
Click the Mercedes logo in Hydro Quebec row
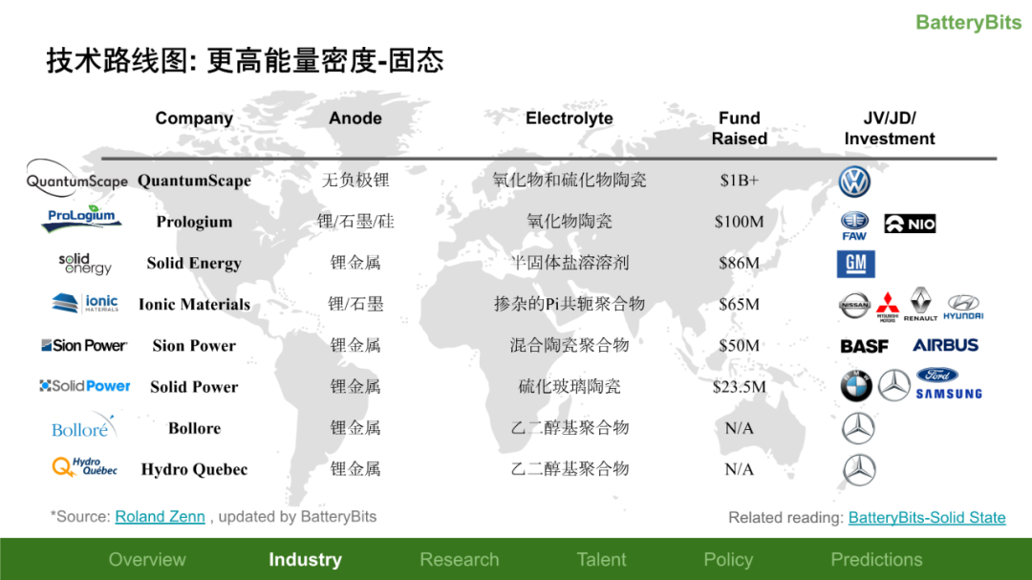point(859,470)
